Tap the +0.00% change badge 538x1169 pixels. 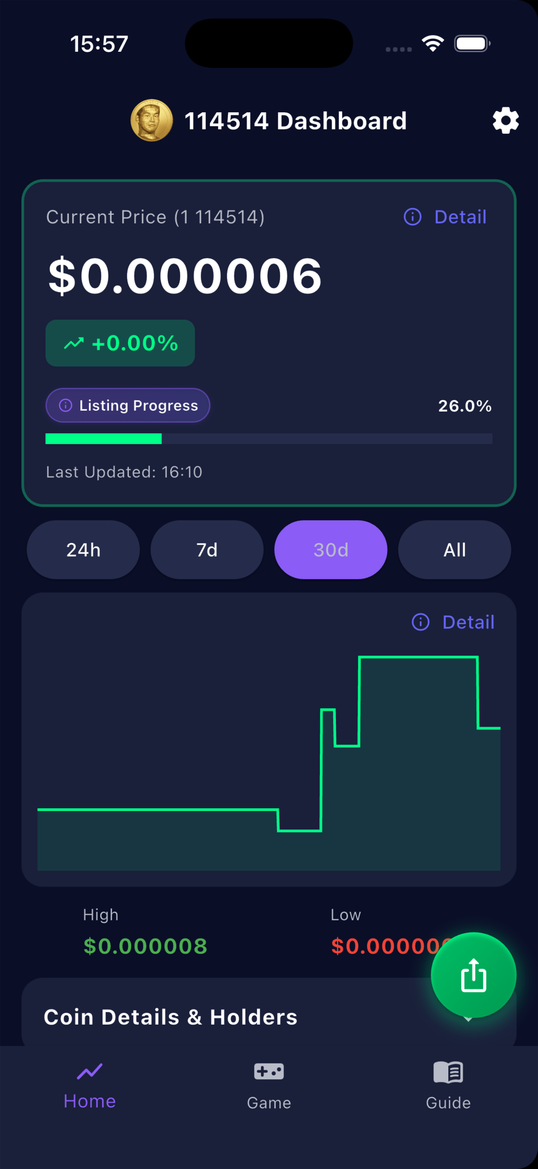click(120, 343)
